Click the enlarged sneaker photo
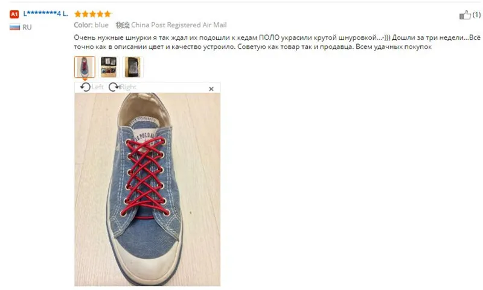This screenshot has height=290, width=483. pos(147,189)
